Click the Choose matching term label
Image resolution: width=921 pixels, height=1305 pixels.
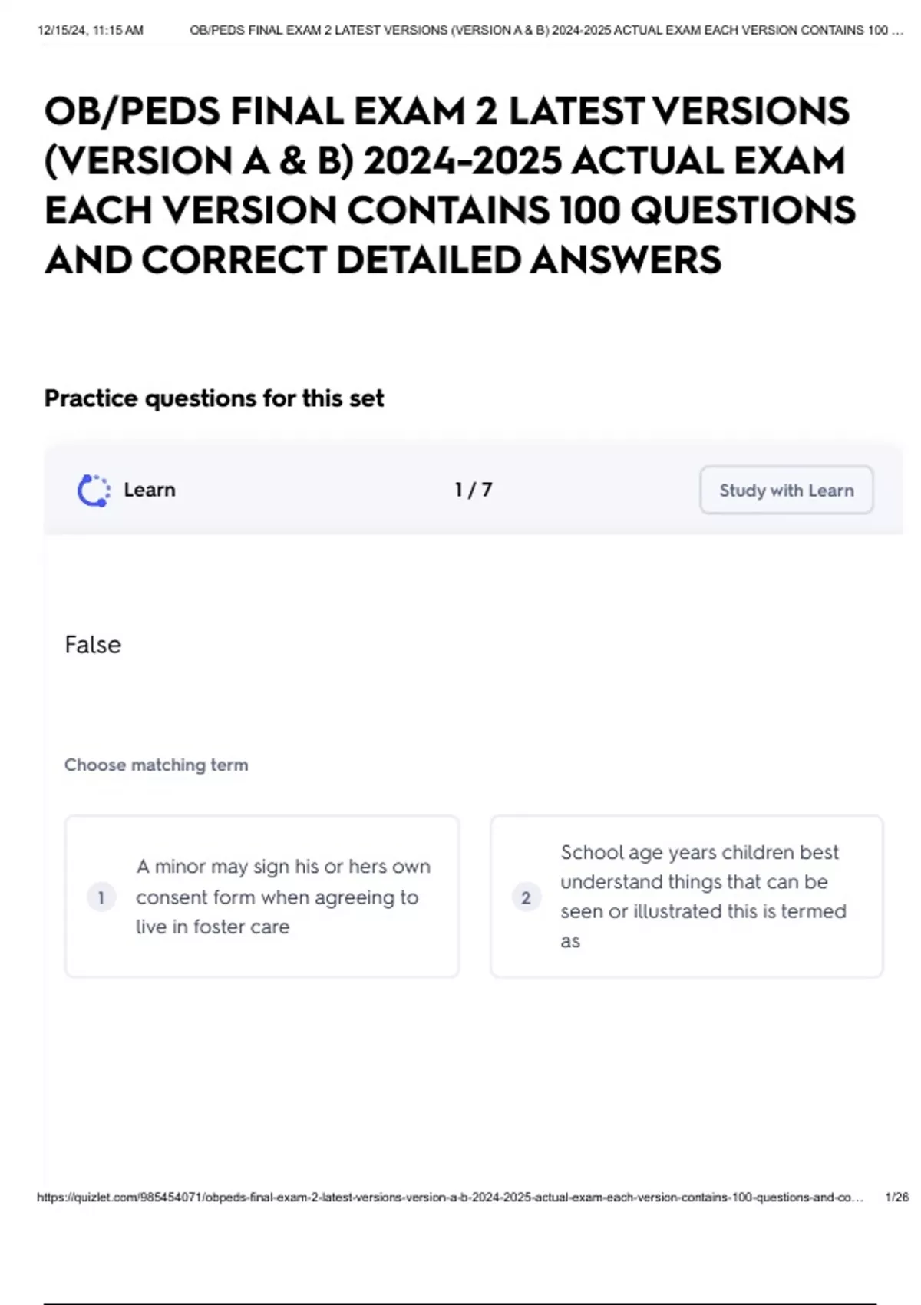pos(157,765)
